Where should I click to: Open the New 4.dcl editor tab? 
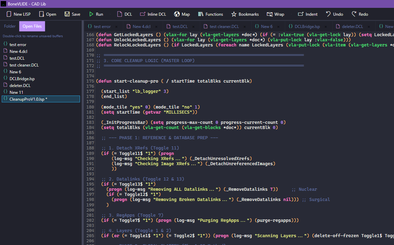click(141, 27)
